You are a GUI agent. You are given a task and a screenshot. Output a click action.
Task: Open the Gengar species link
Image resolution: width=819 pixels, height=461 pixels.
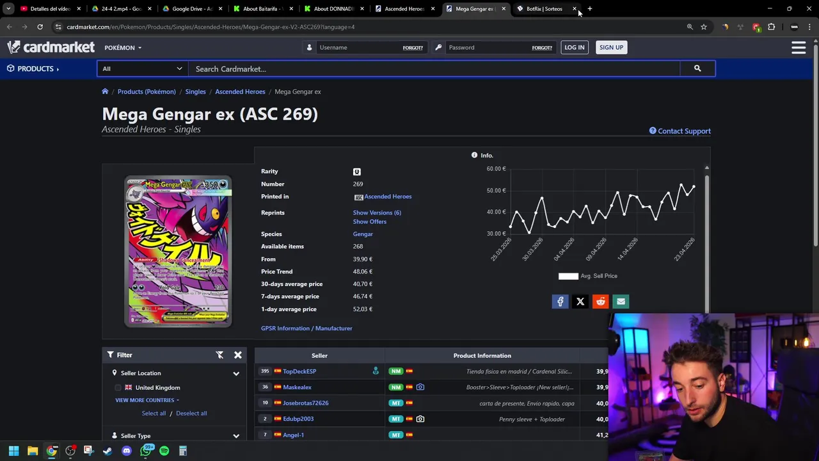click(363, 234)
